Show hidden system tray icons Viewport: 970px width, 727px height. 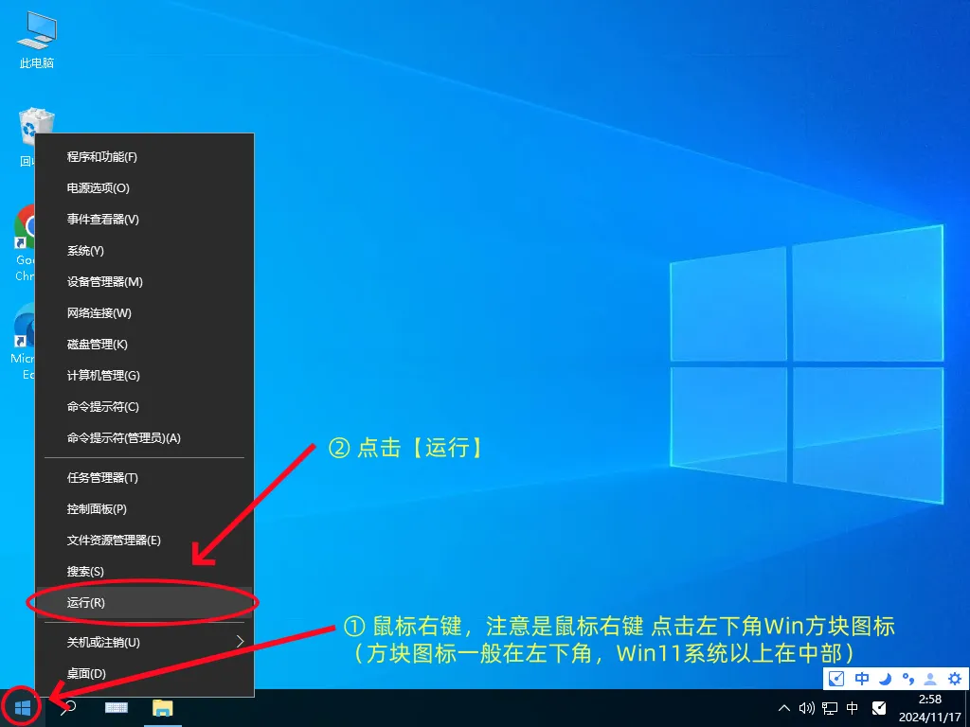[784, 707]
